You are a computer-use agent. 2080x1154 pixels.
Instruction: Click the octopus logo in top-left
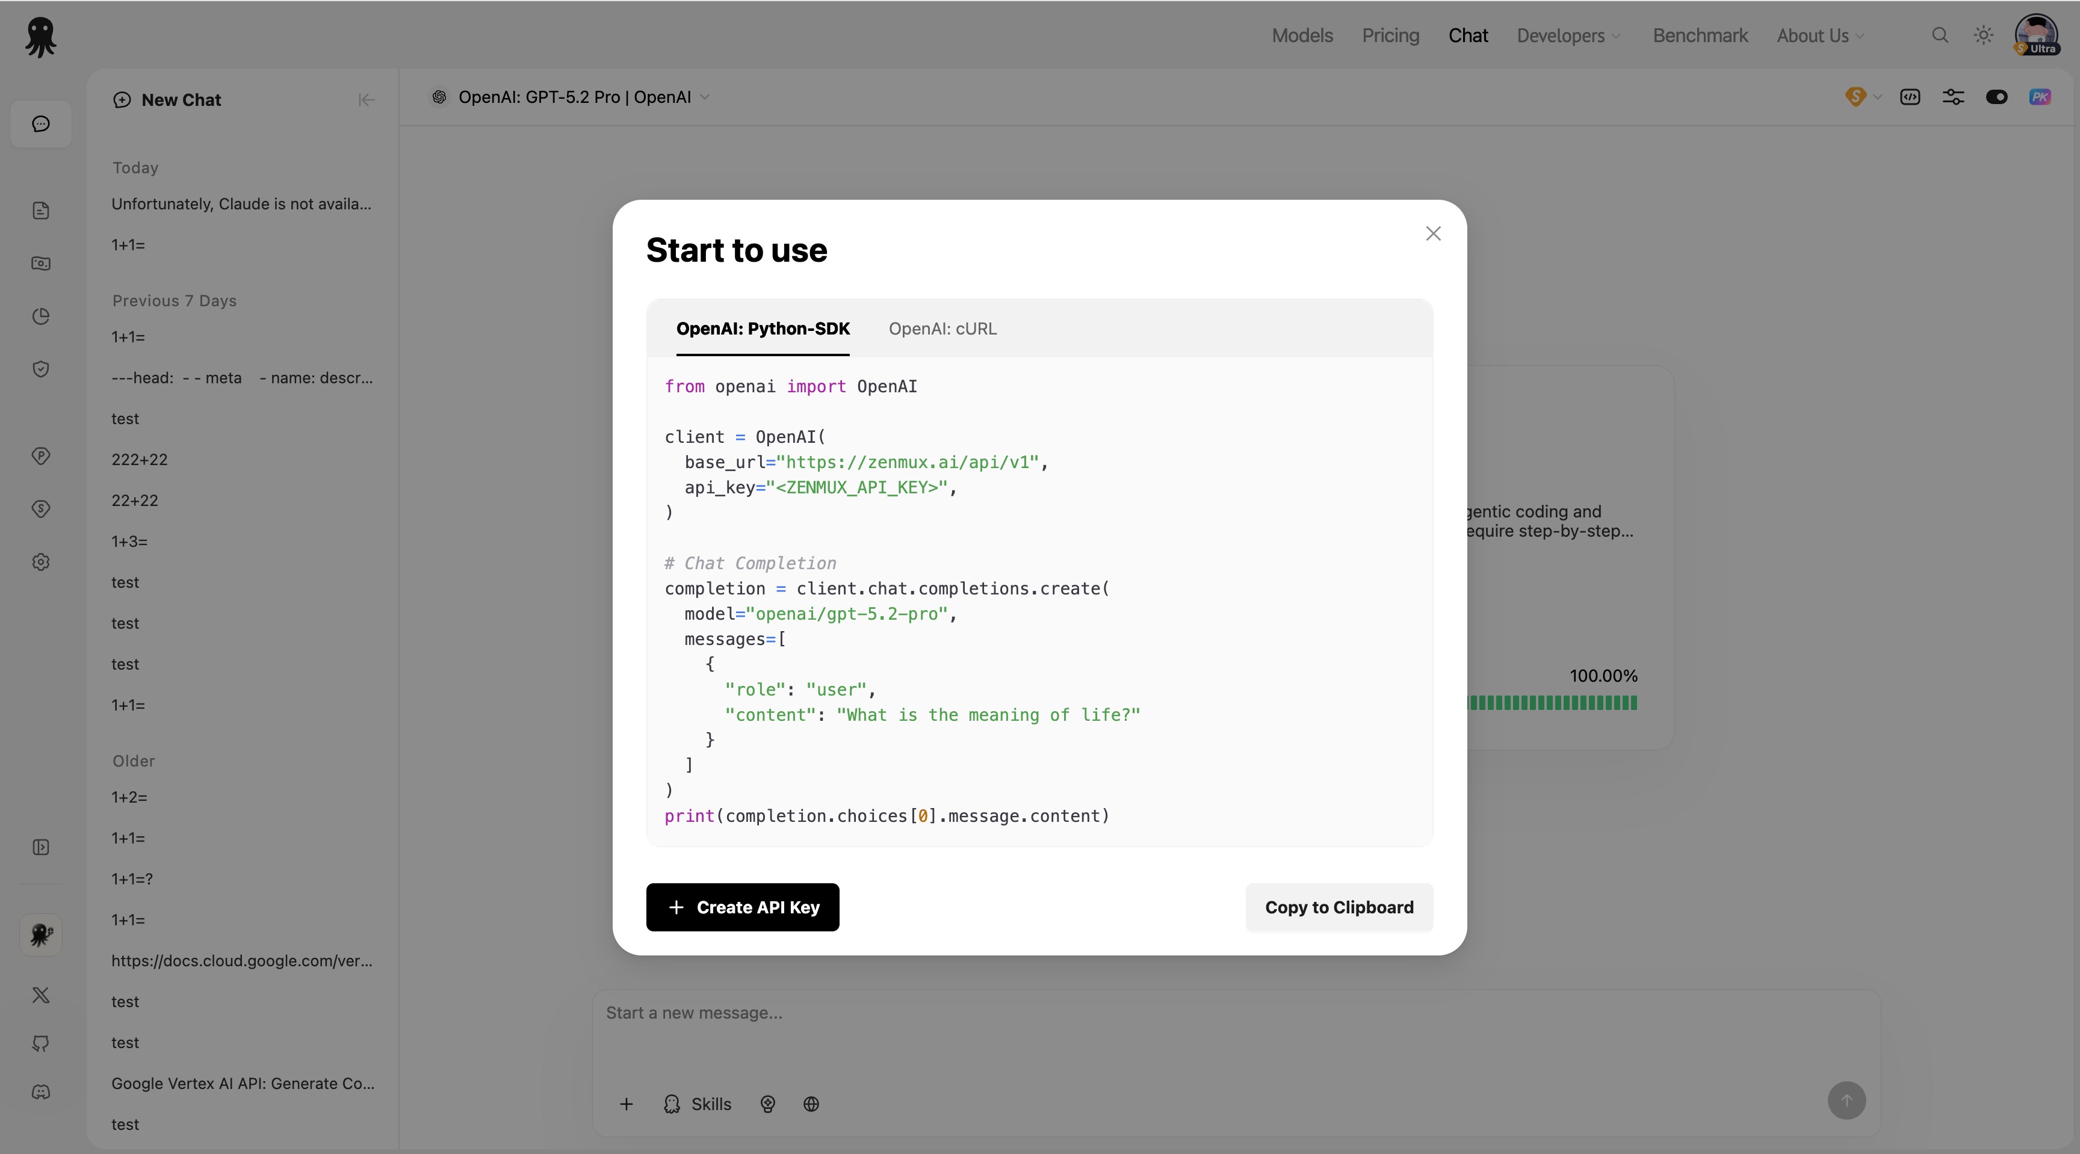click(x=40, y=37)
